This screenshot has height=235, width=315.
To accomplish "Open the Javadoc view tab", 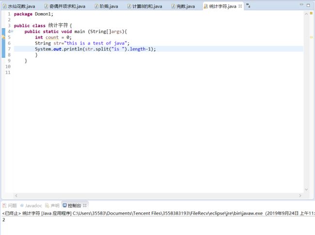I will (31, 205).
